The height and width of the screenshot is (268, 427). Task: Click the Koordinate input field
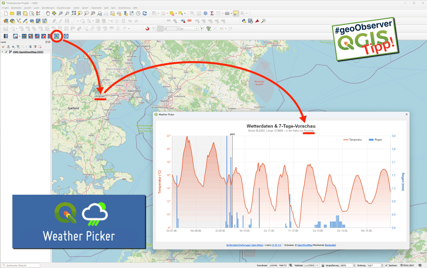(x=278, y=265)
